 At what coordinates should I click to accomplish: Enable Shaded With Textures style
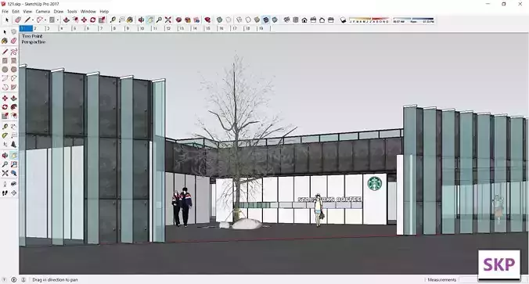[x=266, y=20]
